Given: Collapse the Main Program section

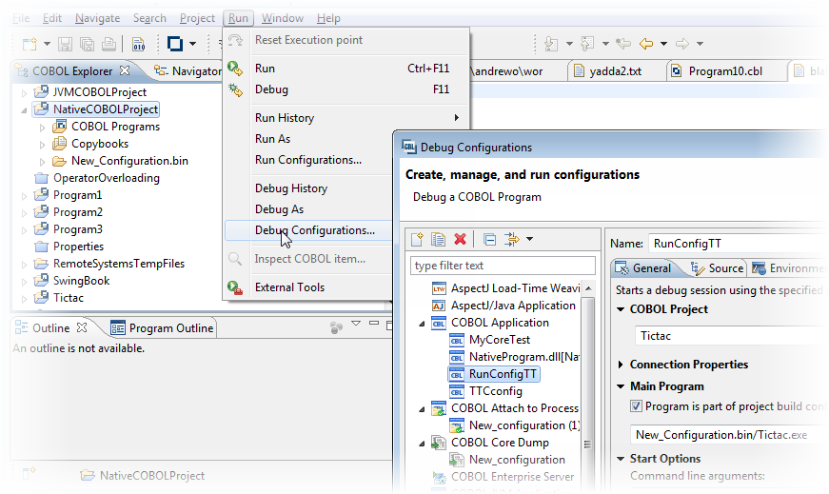Looking at the screenshot, I should tap(621, 386).
